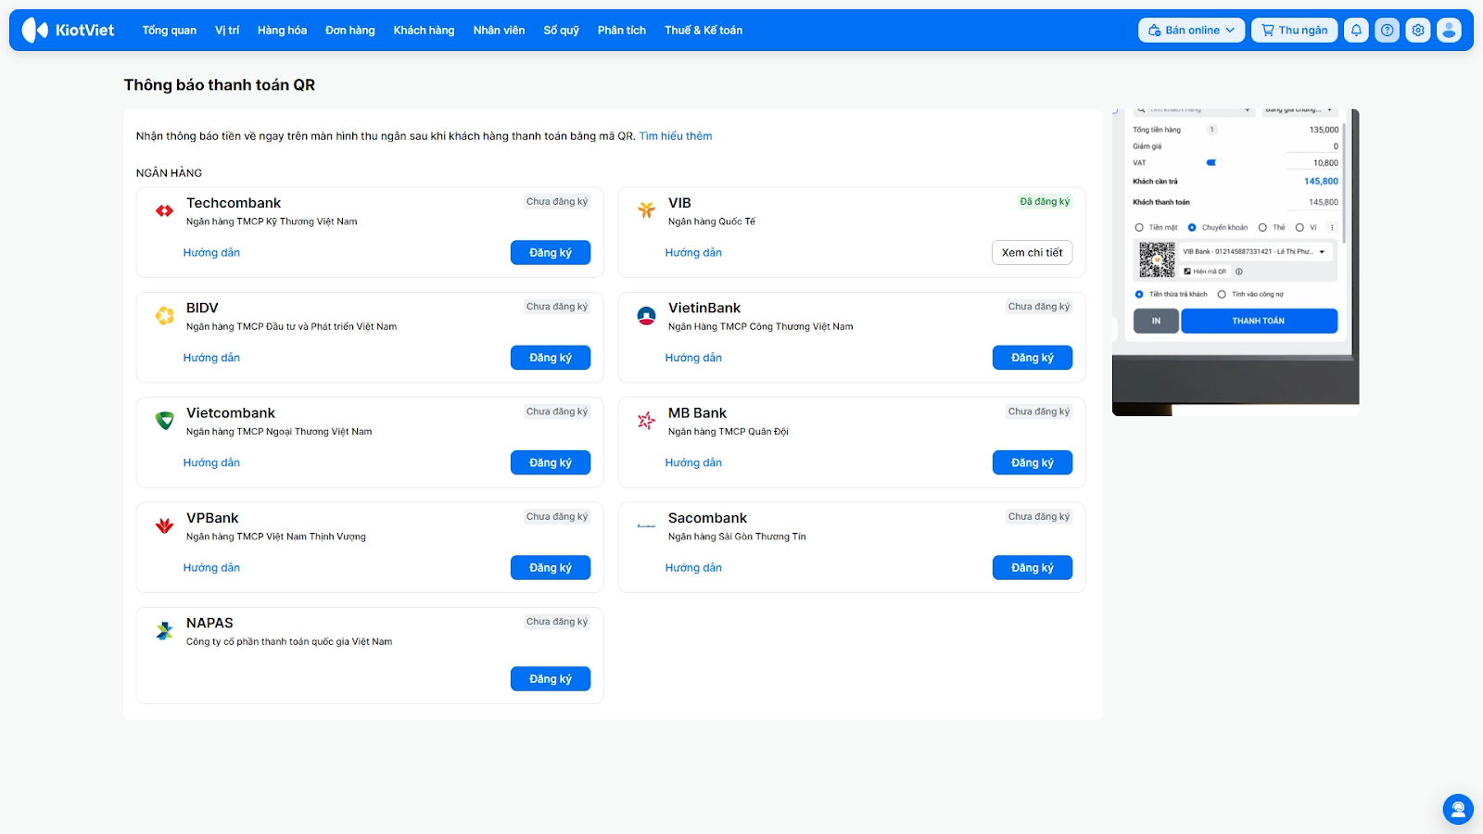Open the help question mark icon
1483x834 pixels.
(1387, 31)
